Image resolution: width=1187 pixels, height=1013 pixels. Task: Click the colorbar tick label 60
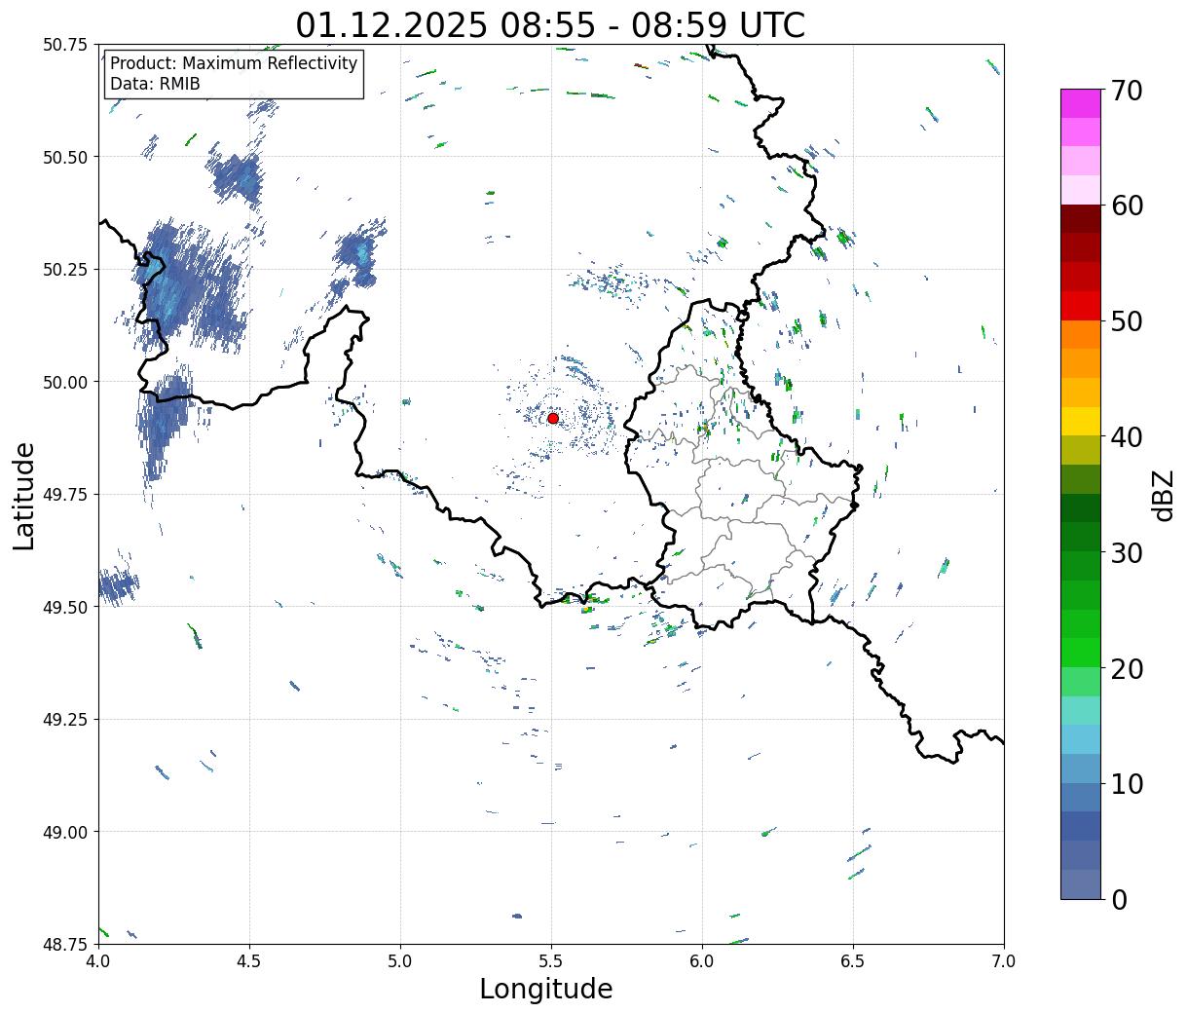point(1126,206)
